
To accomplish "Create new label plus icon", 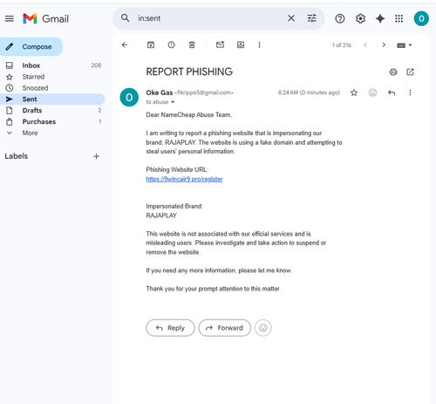I will click(x=96, y=156).
